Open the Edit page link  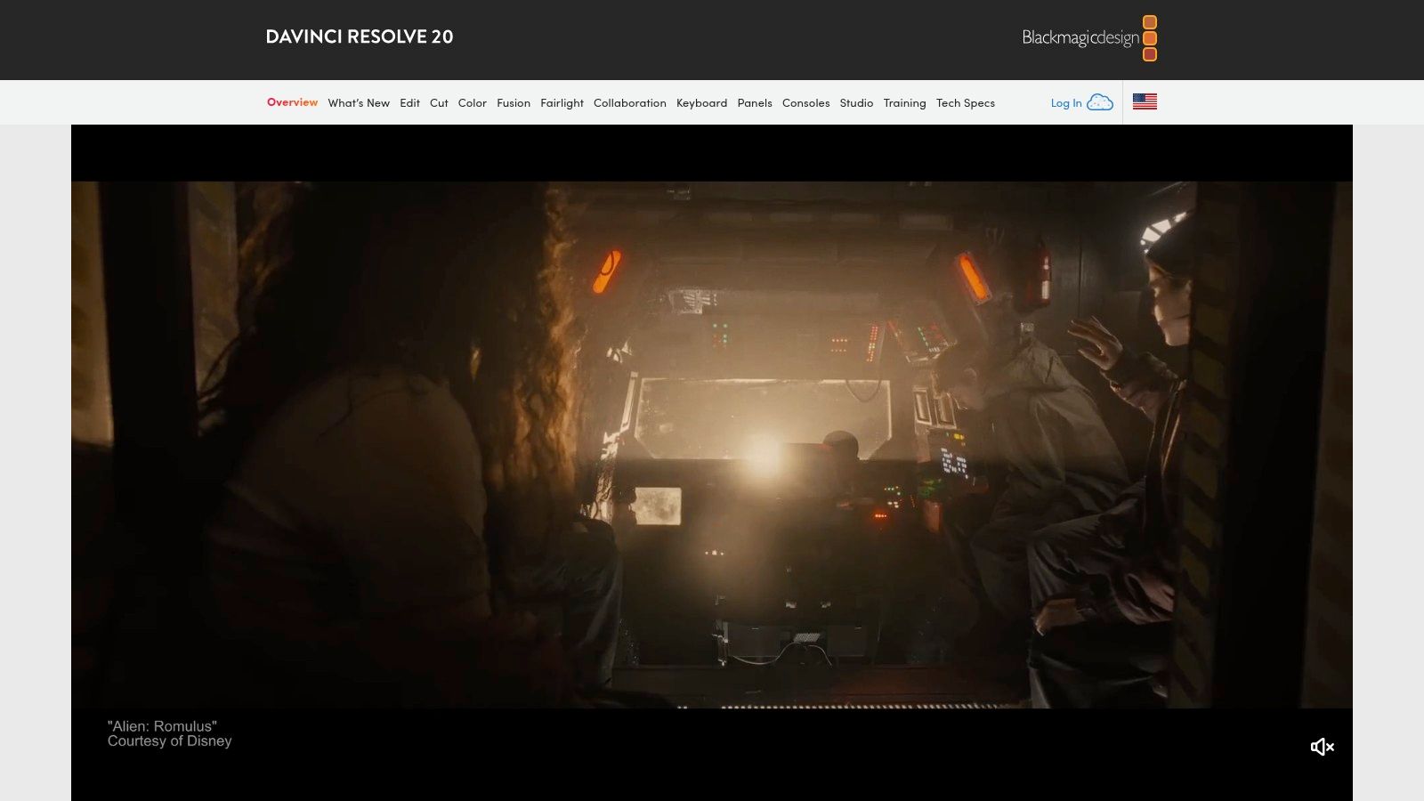(409, 103)
